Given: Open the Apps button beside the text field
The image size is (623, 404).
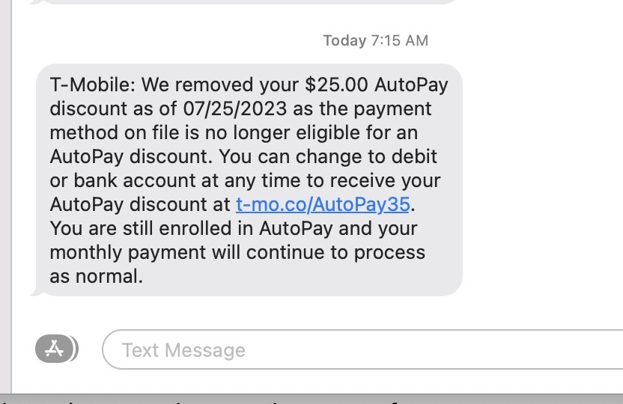Looking at the screenshot, I should click(55, 349).
